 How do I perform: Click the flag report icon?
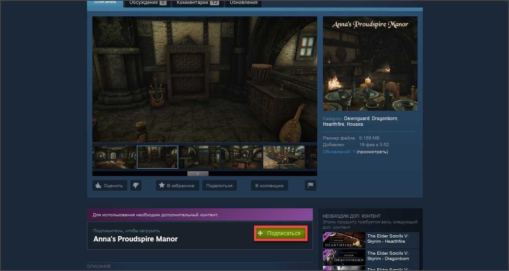tap(310, 186)
